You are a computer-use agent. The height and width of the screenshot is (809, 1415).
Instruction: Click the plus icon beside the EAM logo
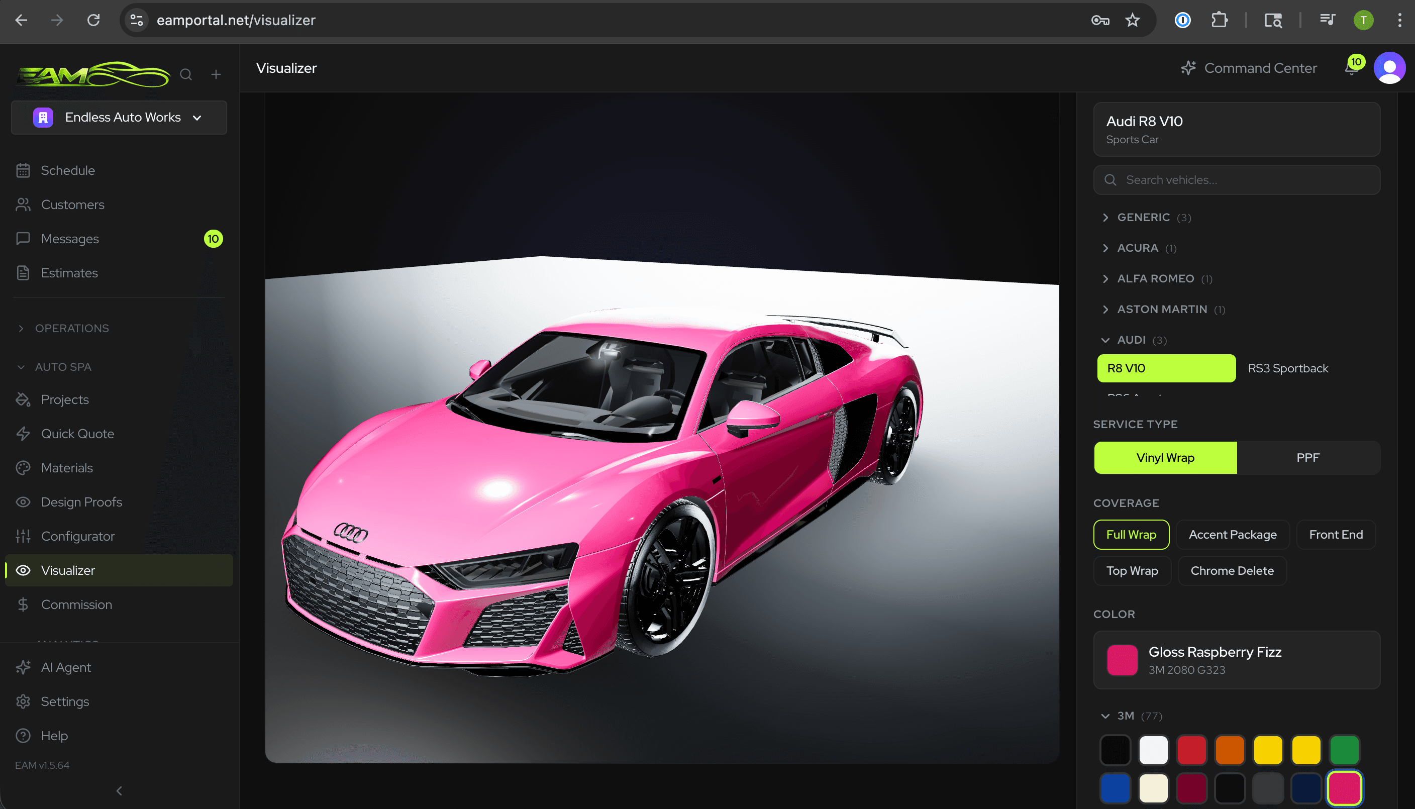216,74
